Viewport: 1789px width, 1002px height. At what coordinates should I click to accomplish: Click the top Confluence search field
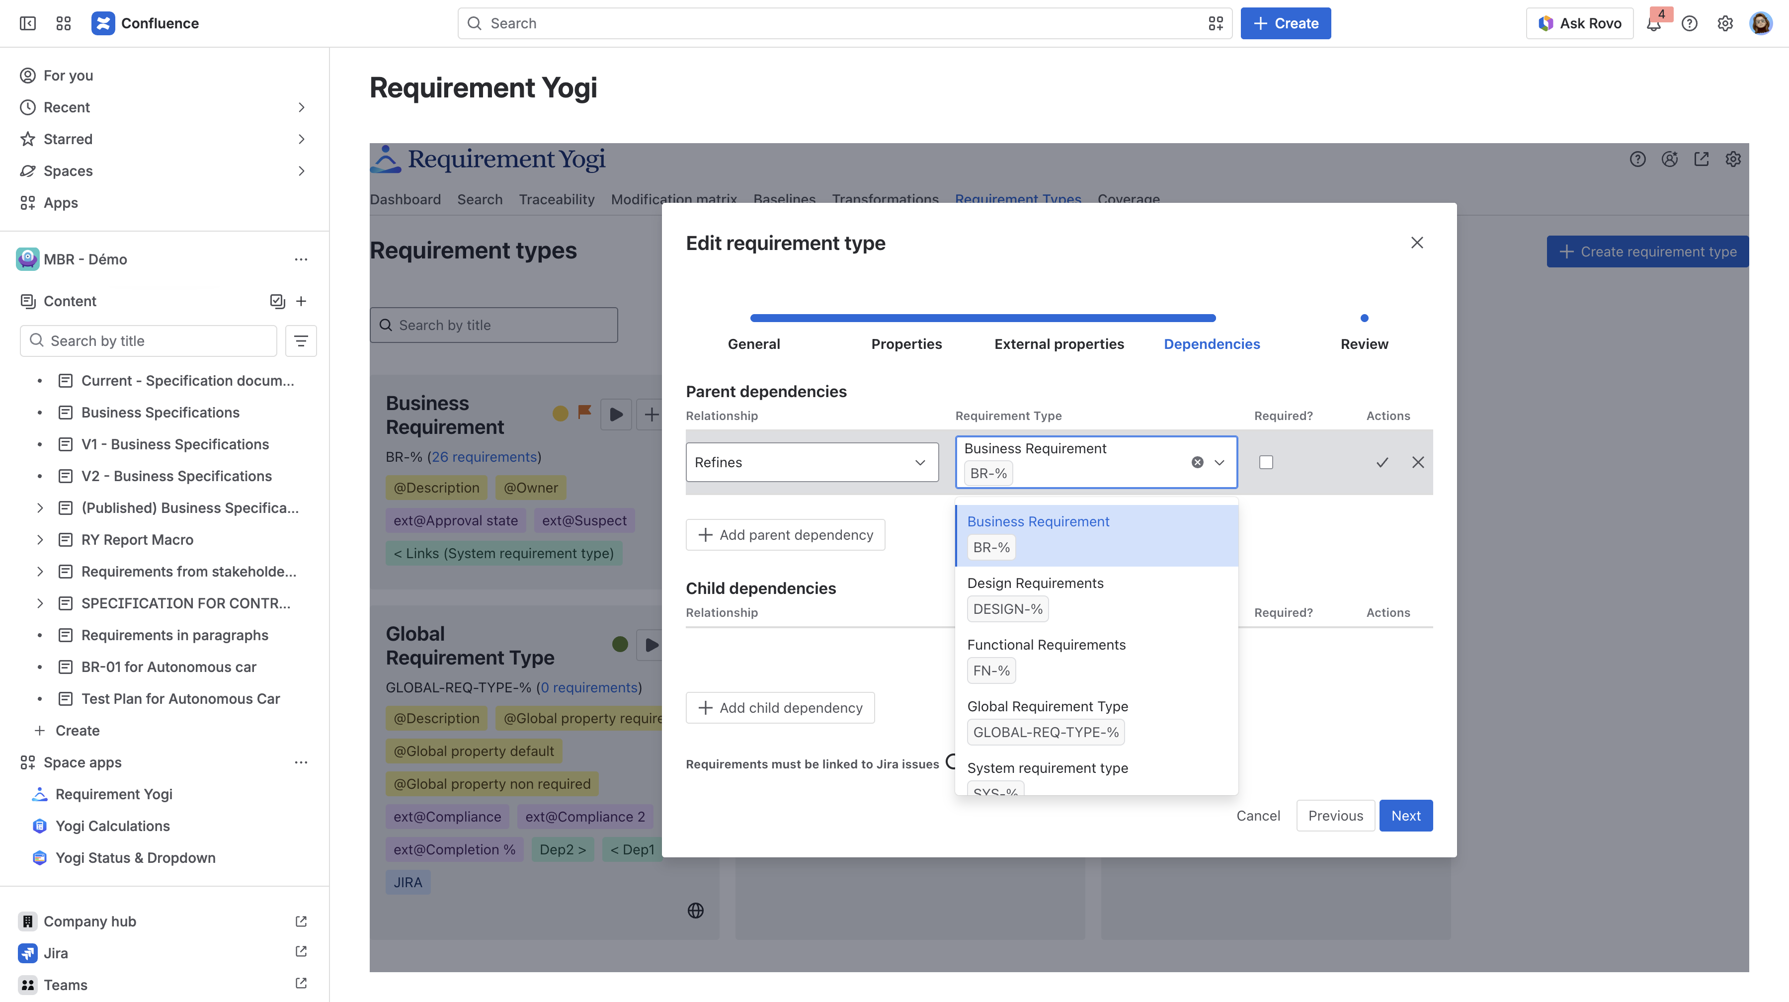844,23
